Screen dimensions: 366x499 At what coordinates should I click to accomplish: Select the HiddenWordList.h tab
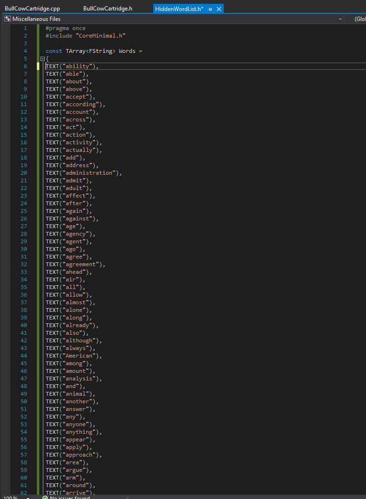coord(179,9)
